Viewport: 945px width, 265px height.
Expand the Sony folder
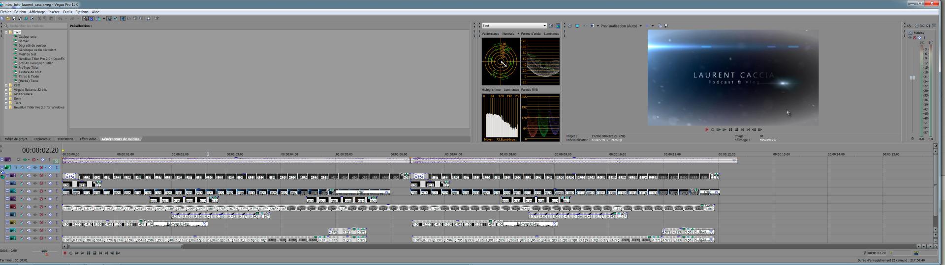click(x=6, y=99)
